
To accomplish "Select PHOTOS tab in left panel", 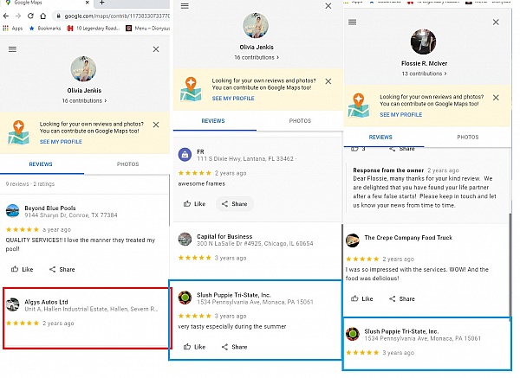I will (127, 164).
